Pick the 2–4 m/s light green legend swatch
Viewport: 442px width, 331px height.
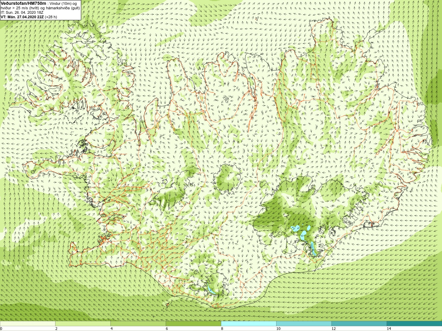pos(83,324)
